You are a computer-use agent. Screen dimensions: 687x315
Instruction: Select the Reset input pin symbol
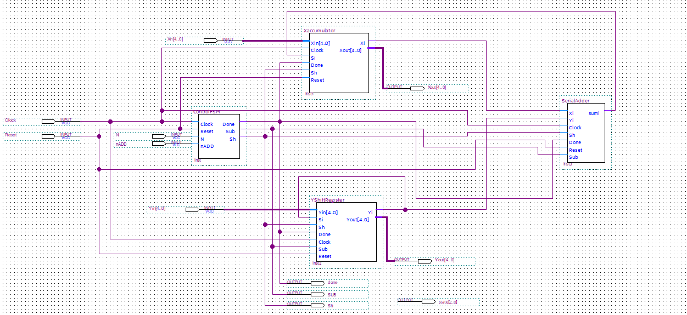click(x=49, y=136)
